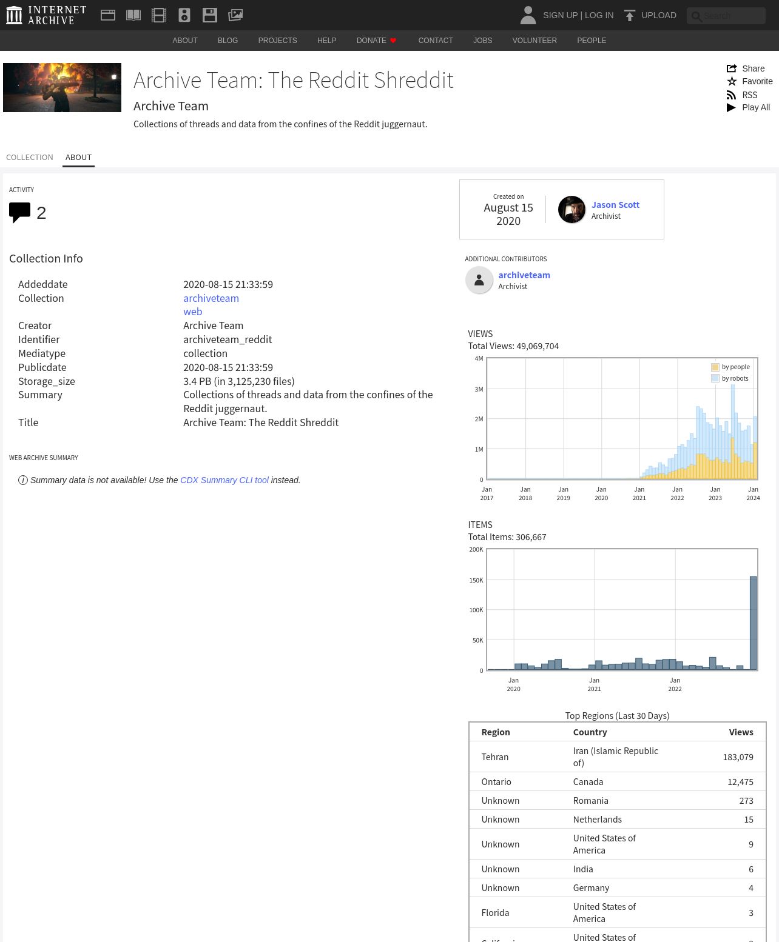Open the Images icon
779x942 pixels.
(x=235, y=15)
